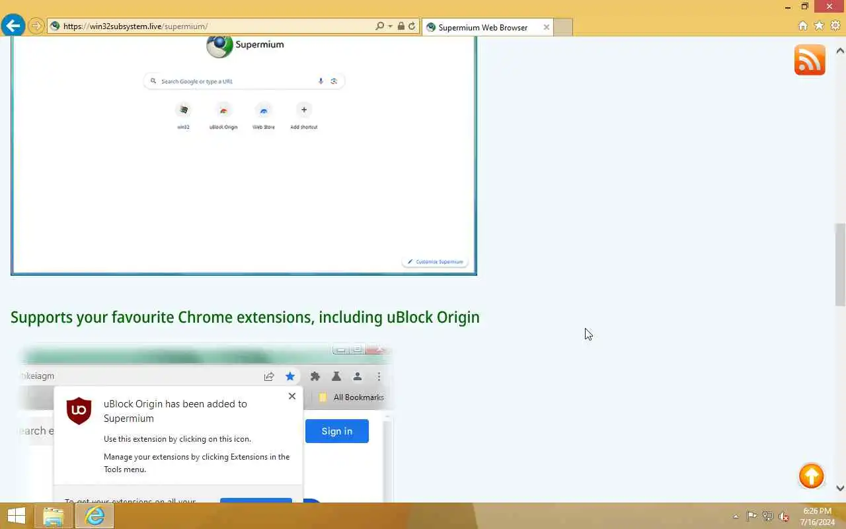Click the All Bookmarks folder
Image resolution: width=846 pixels, height=529 pixels.
pyautogui.click(x=351, y=397)
